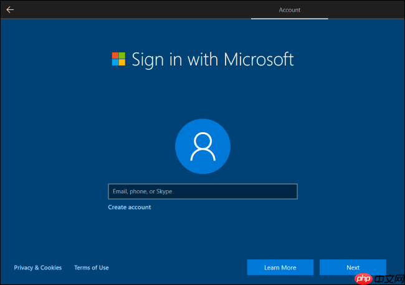Click the Microsoft four-color logo

click(x=118, y=59)
